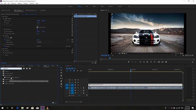Viewport: 196px width, 110px height.
Task: Open the File menu
Action: pyautogui.click(x=2, y=3)
